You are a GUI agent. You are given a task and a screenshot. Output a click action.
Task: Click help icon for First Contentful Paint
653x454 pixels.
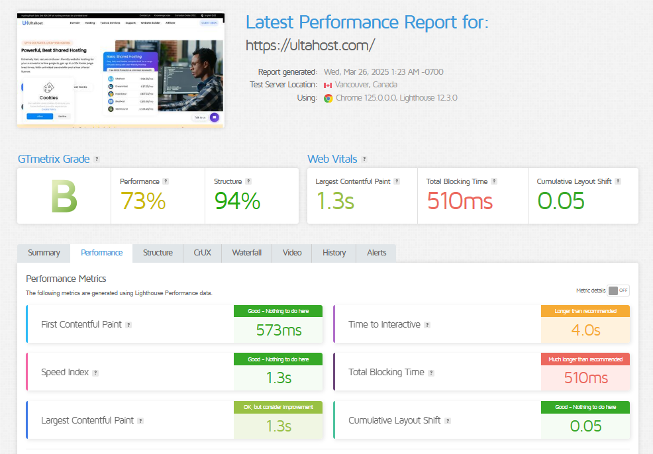128,325
